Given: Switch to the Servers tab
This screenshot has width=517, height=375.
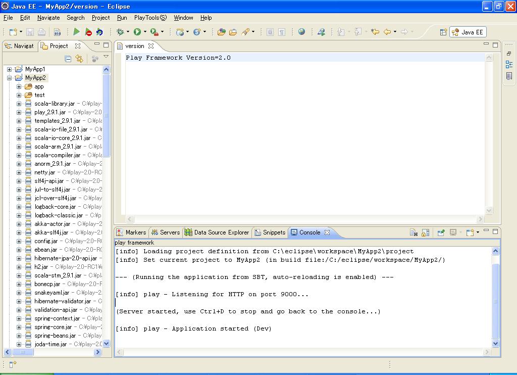Looking at the screenshot, I should pos(166,232).
